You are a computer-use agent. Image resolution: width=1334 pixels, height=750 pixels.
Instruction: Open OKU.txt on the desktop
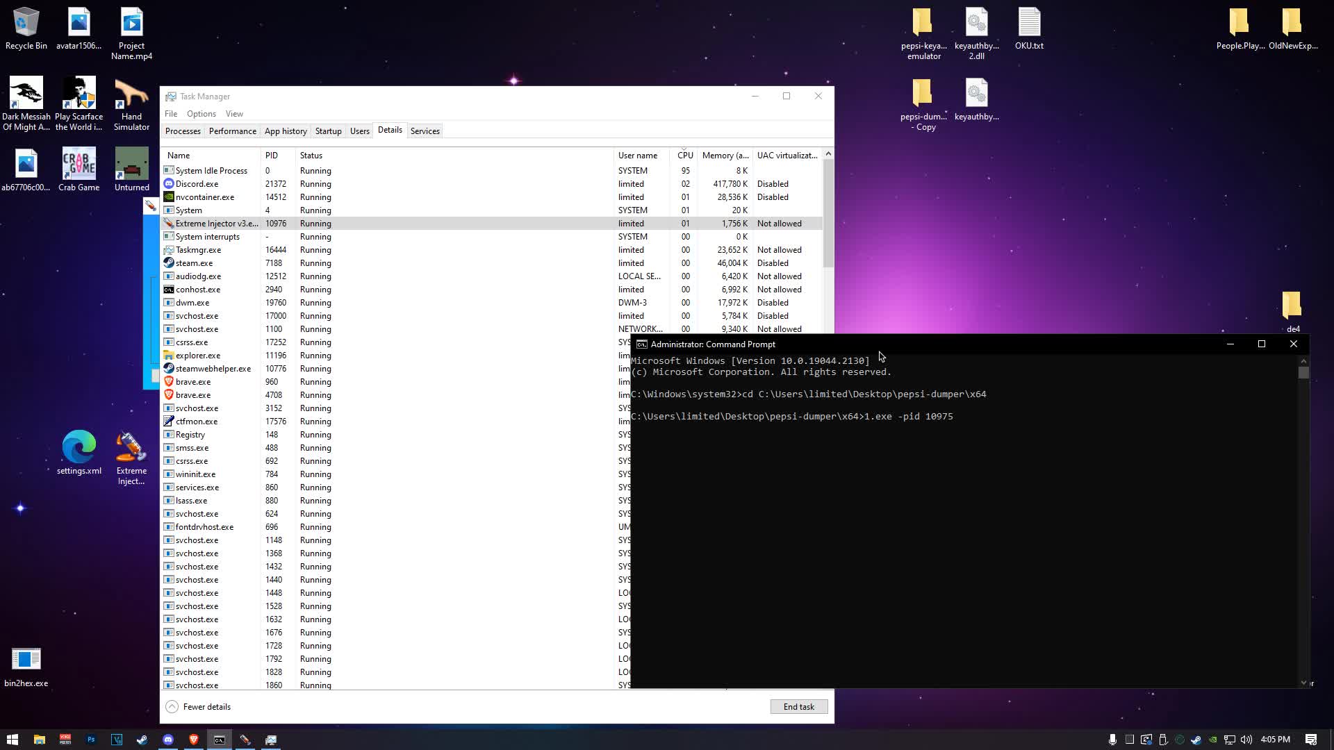(x=1030, y=28)
